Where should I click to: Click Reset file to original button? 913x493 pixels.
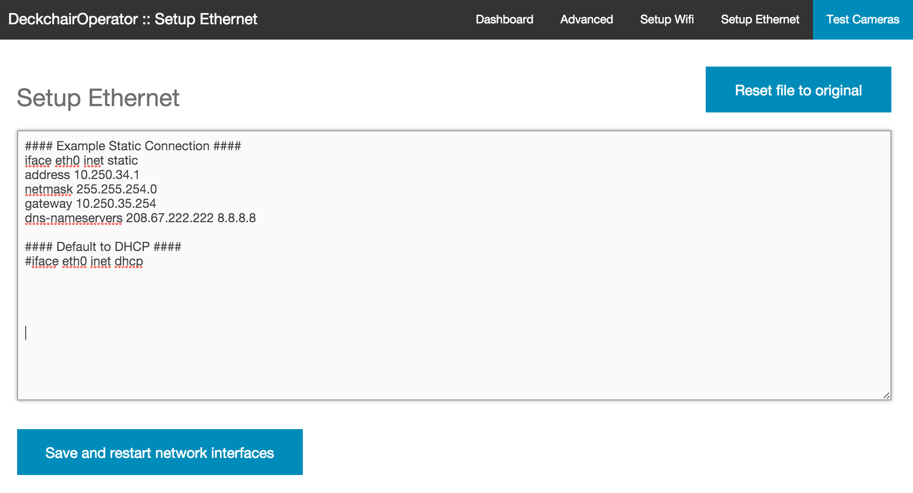(x=798, y=90)
